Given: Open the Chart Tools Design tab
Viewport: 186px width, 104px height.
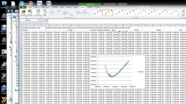Looking at the screenshot, I should [83, 7].
